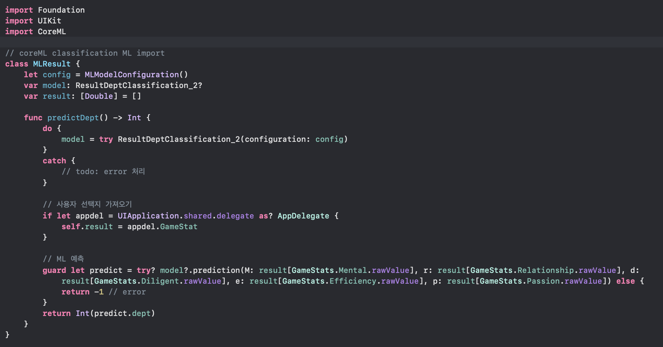Click the AppDelegate type name

303,216
